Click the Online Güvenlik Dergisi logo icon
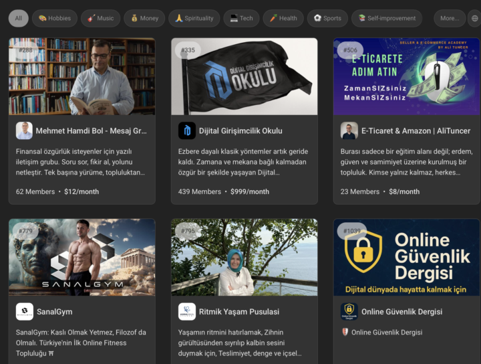Screen dimensions: 481x364 click(x=349, y=311)
